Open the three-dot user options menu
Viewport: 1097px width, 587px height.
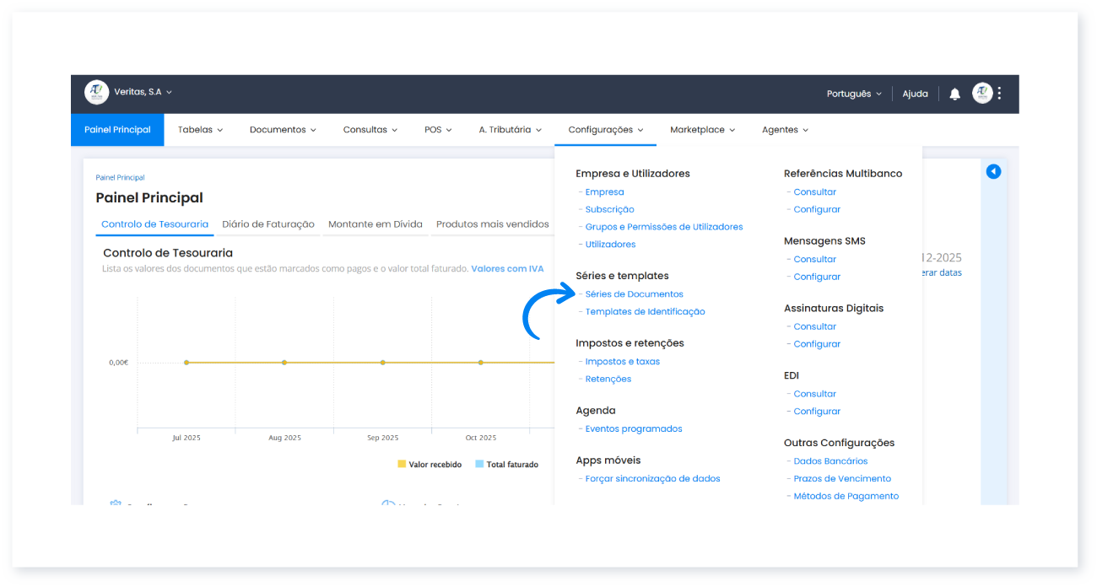click(999, 94)
